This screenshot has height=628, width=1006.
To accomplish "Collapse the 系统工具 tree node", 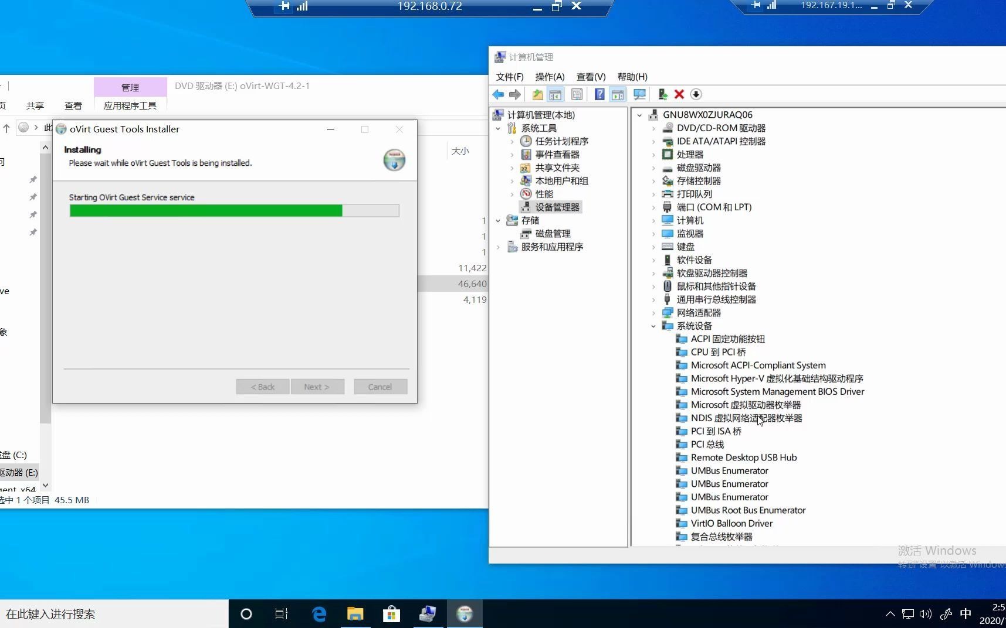I will pyautogui.click(x=498, y=128).
